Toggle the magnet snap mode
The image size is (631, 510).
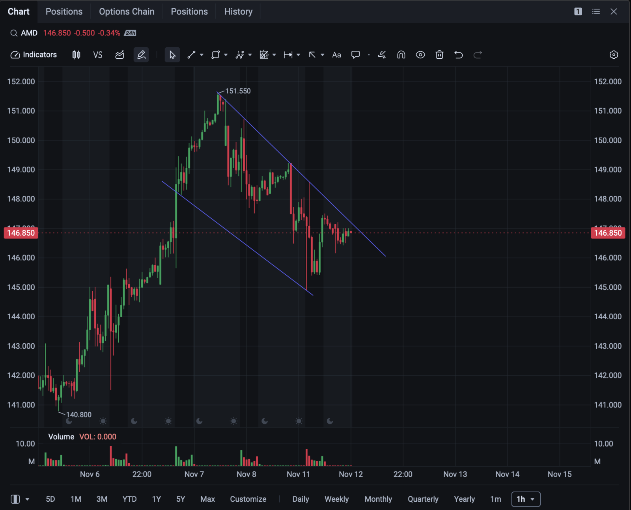pos(401,55)
